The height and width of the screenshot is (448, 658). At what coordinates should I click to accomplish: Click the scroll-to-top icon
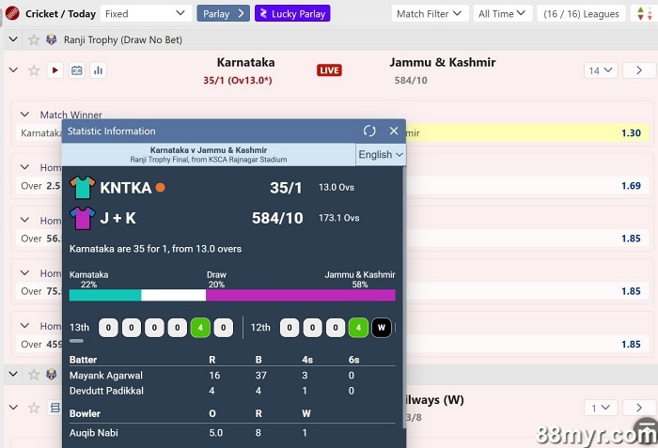[647, 430]
